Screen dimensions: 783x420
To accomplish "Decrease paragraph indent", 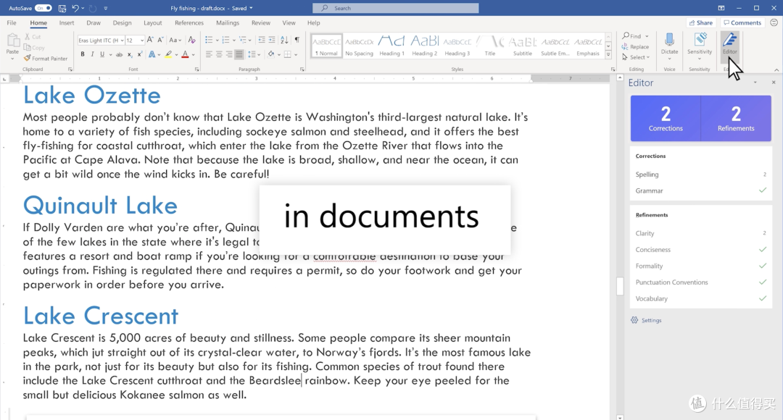I will tap(262, 40).
